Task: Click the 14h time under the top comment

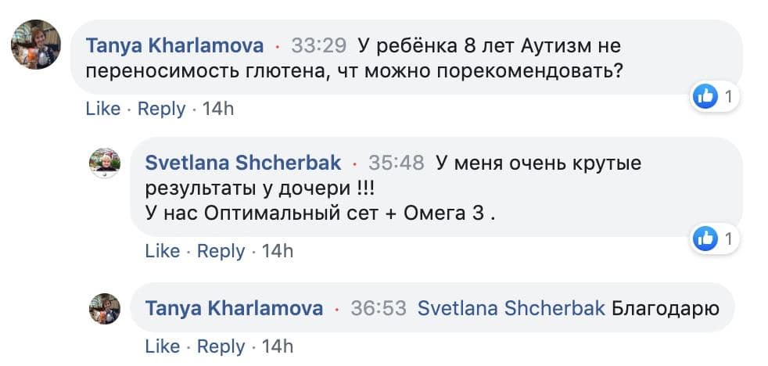Action: (218, 109)
